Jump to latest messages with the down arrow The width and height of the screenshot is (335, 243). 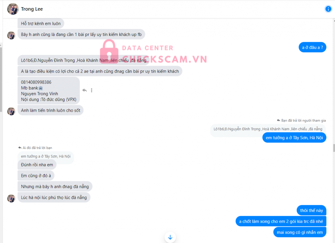tap(170, 237)
